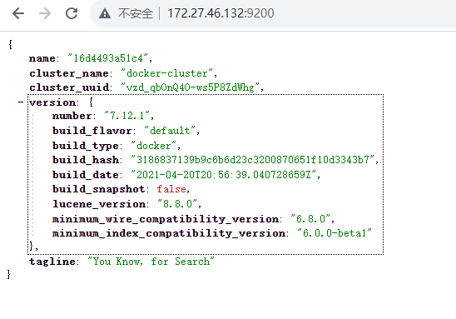This screenshot has height=319, width=456.
Task: Go back using the browser back arrow
Action: tap(18, 13)
